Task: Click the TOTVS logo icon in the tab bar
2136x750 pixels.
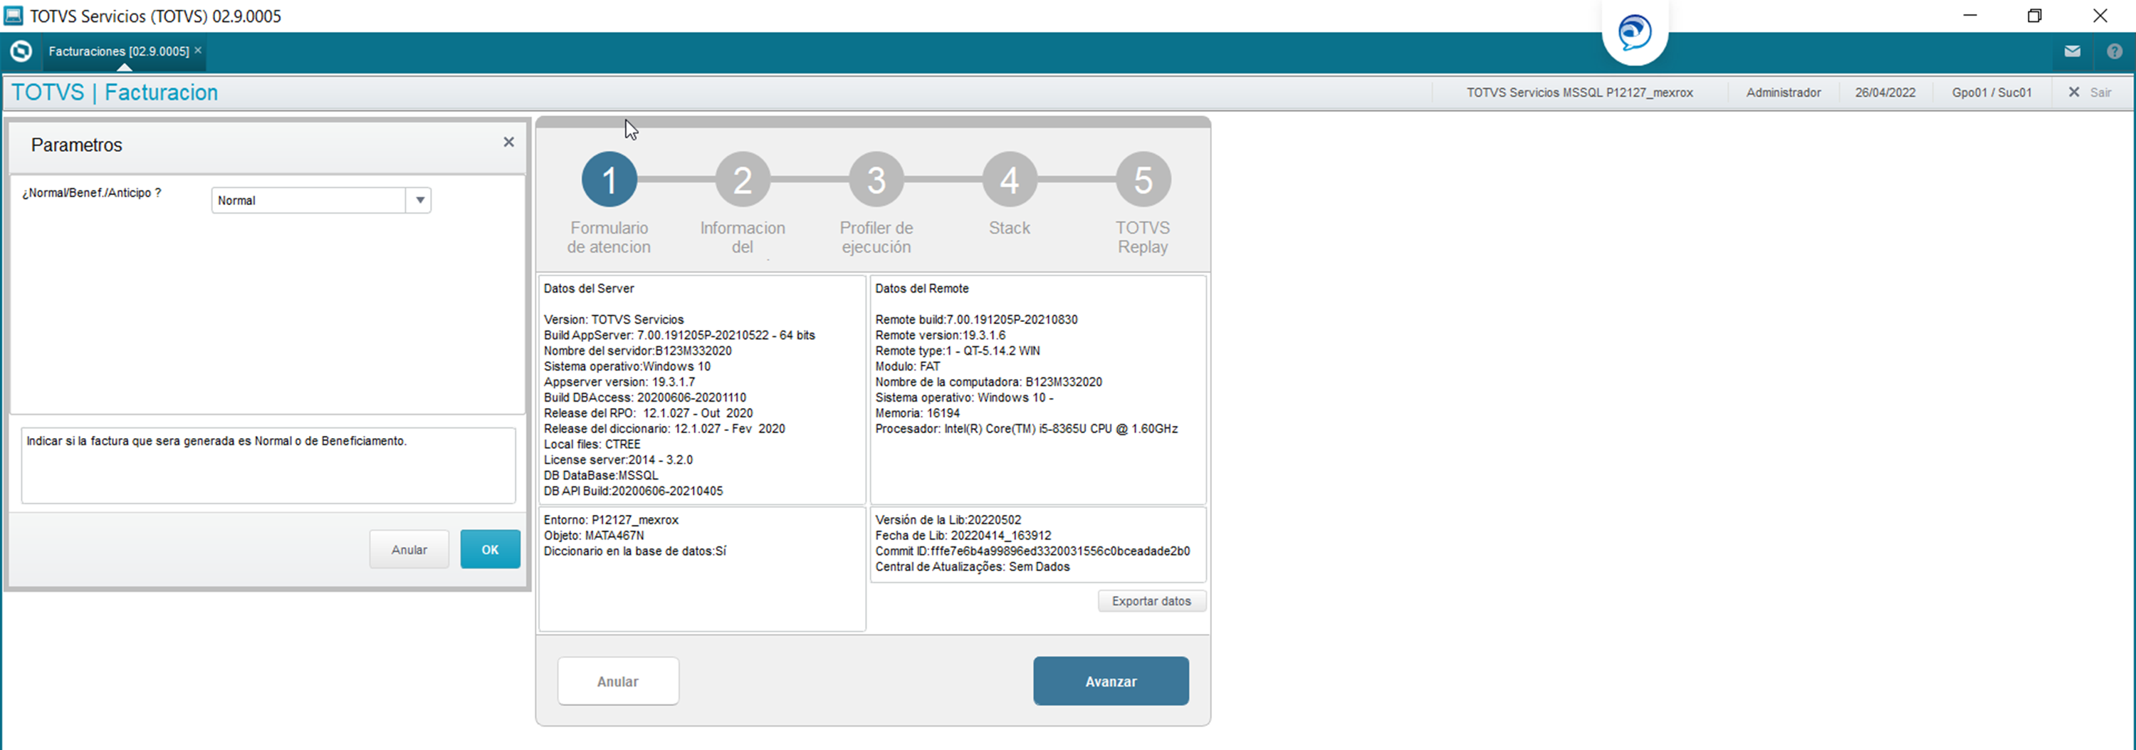Action: coord(21,51)
